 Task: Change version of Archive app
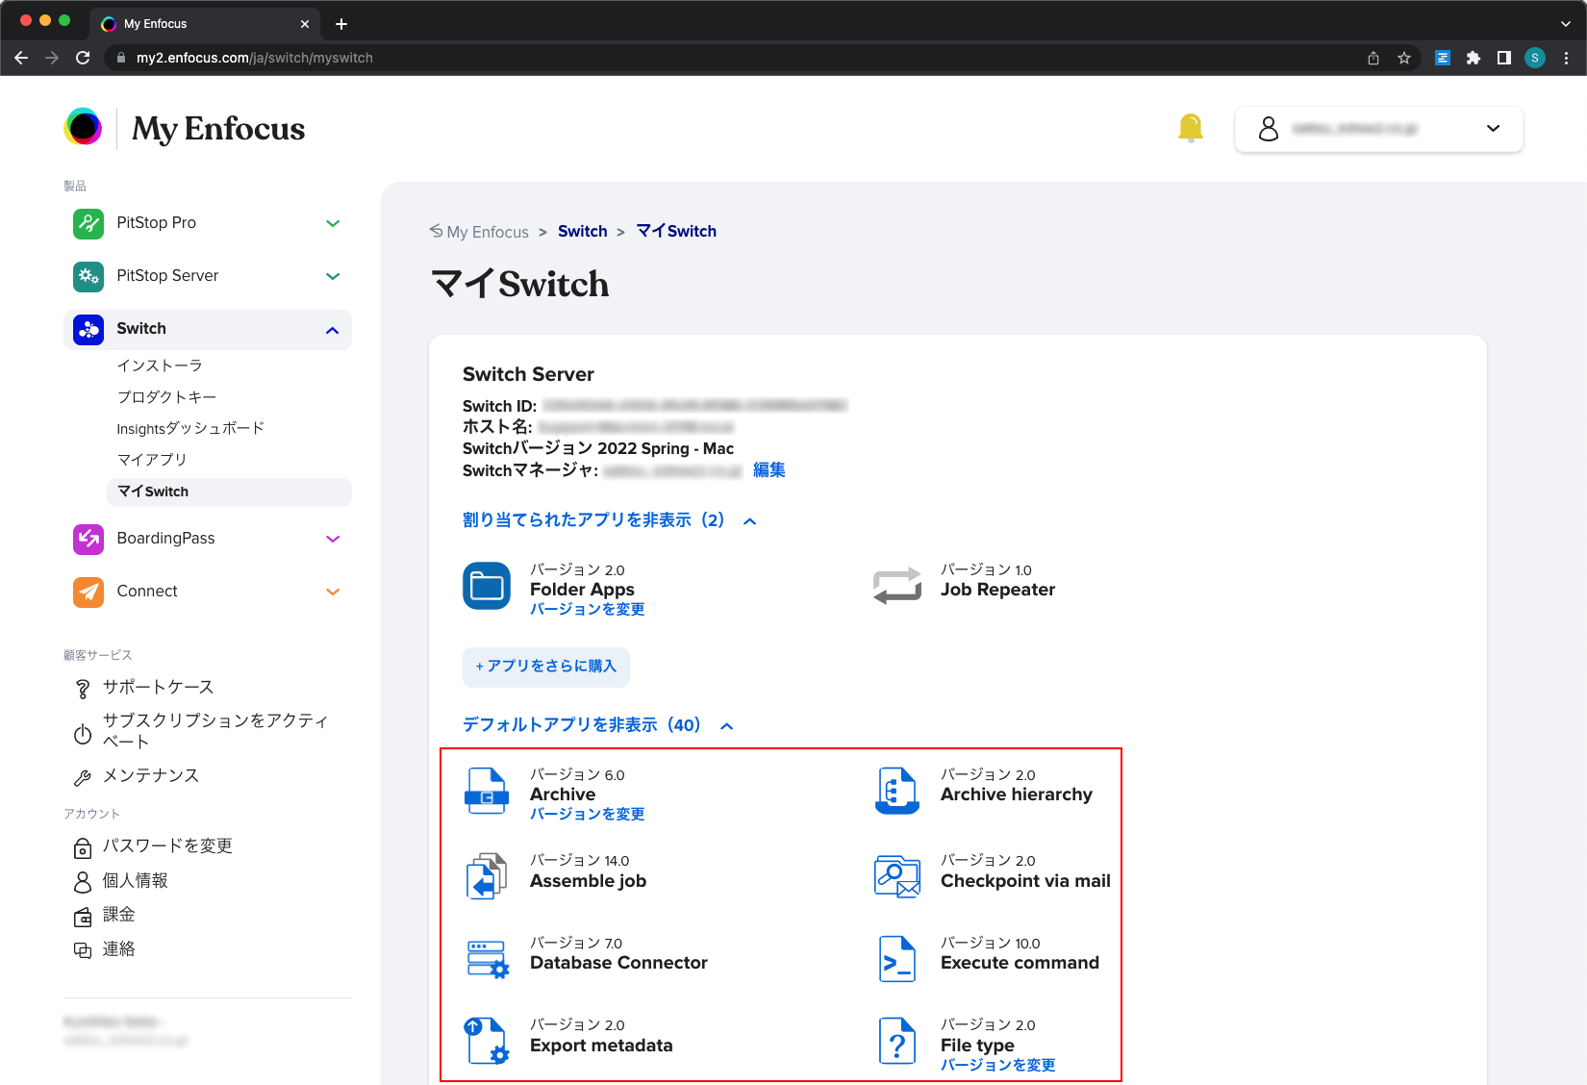pos(588,815)
